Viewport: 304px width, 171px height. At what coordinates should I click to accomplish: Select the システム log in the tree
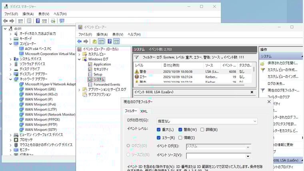pos(99,80)
